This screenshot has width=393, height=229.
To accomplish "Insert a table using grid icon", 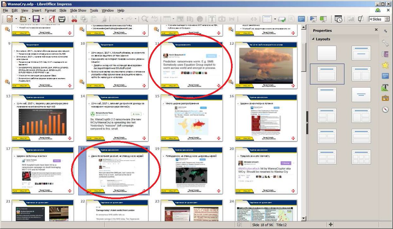I will click(167, 19).
